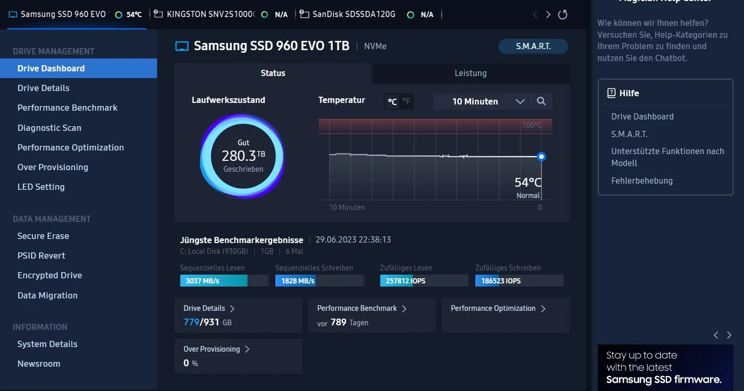Expand the Over Provisioning card chevron

247,349
